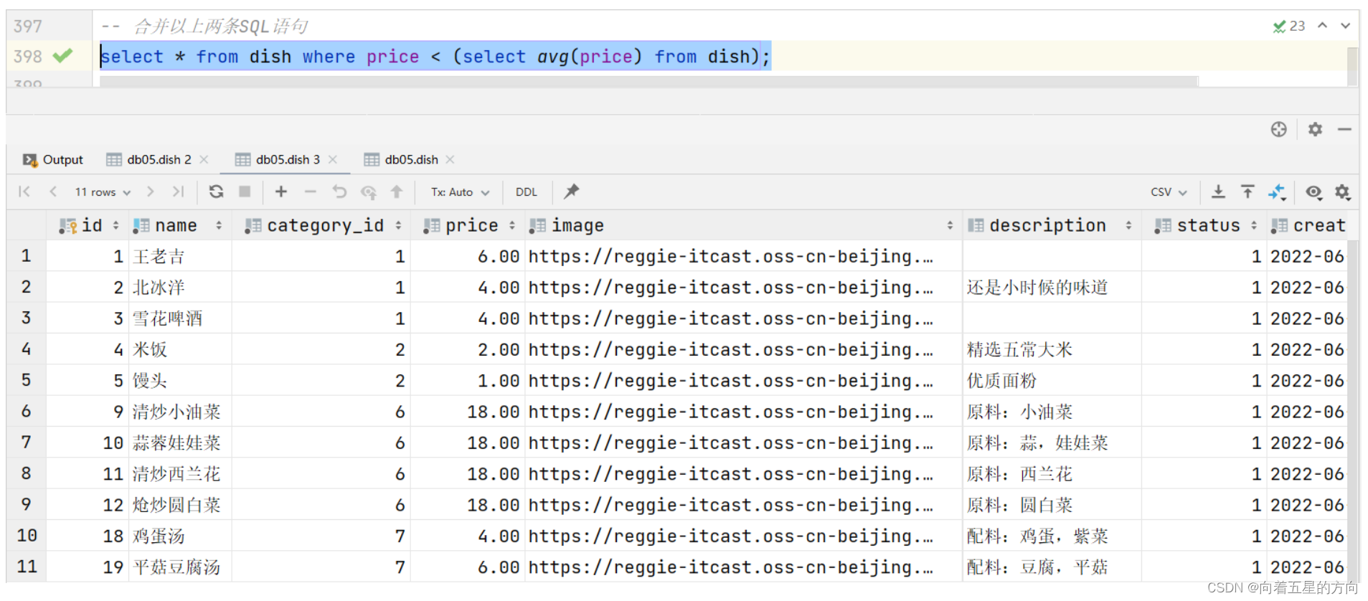
Task: Jump to next highlighted problem
Action: point(1345,25)
